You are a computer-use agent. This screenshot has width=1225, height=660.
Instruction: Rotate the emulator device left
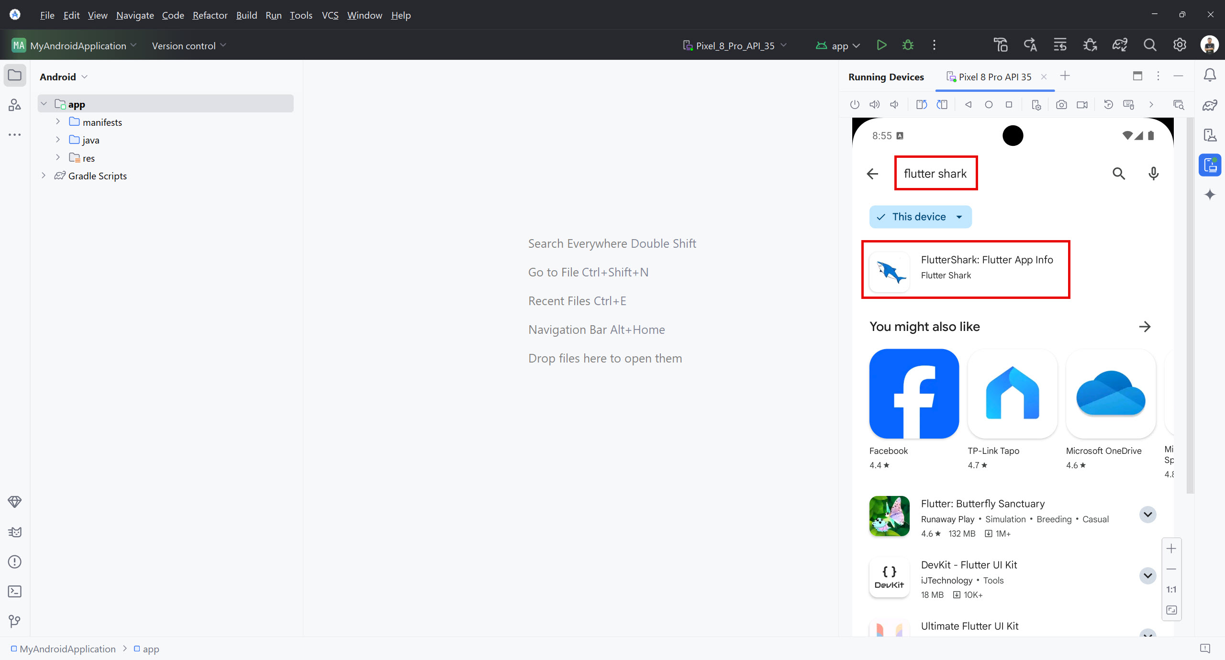click(922, 105)
